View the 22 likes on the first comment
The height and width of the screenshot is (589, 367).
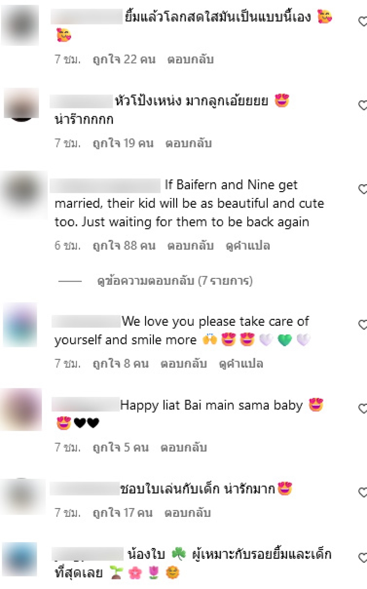(x=124, y=59)
